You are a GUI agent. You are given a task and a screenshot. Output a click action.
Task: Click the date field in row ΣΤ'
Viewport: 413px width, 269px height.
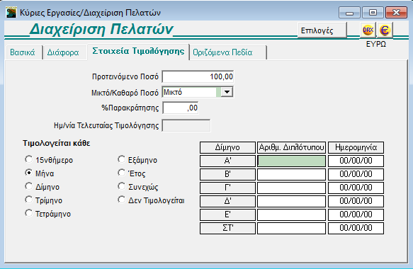click(356, 228)
